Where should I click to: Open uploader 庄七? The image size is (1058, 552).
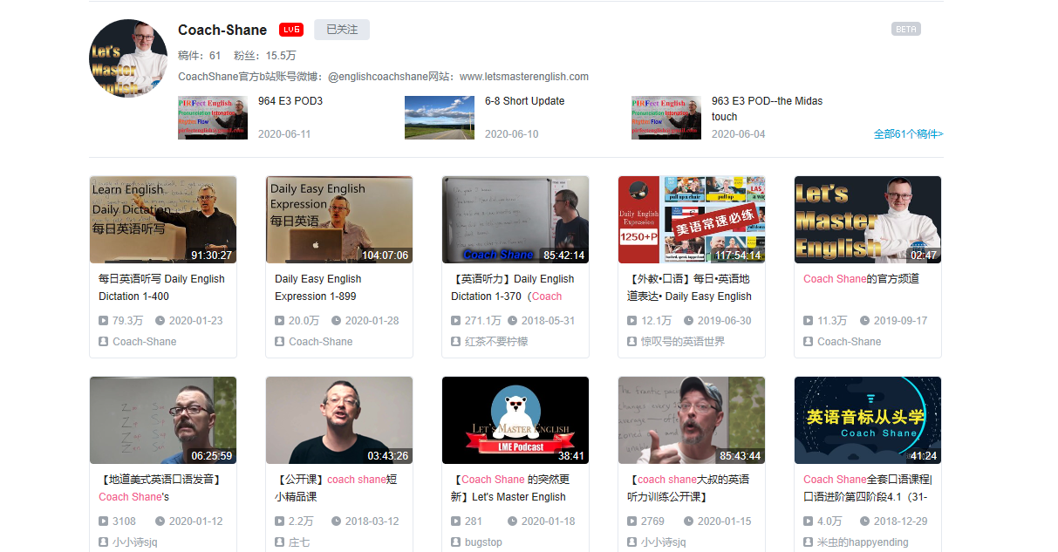(x=299, y=542)
